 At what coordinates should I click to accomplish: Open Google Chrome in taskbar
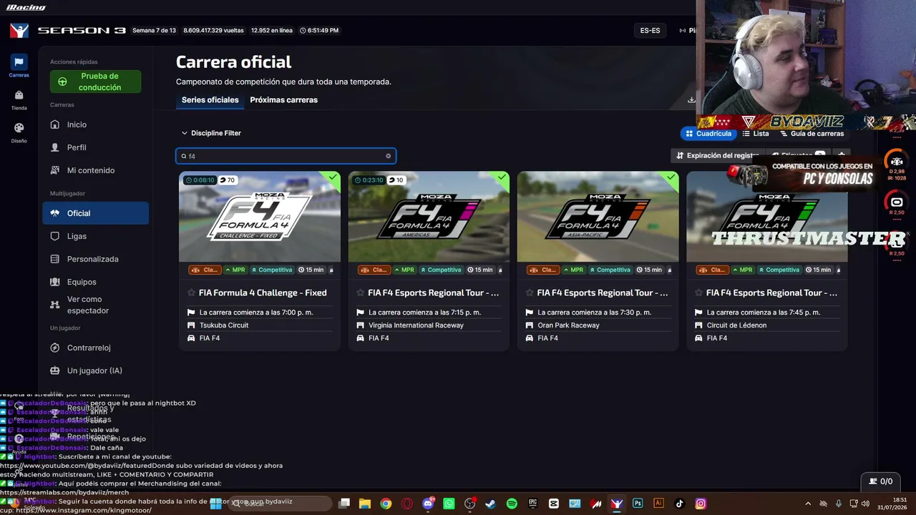pos(386,504)
